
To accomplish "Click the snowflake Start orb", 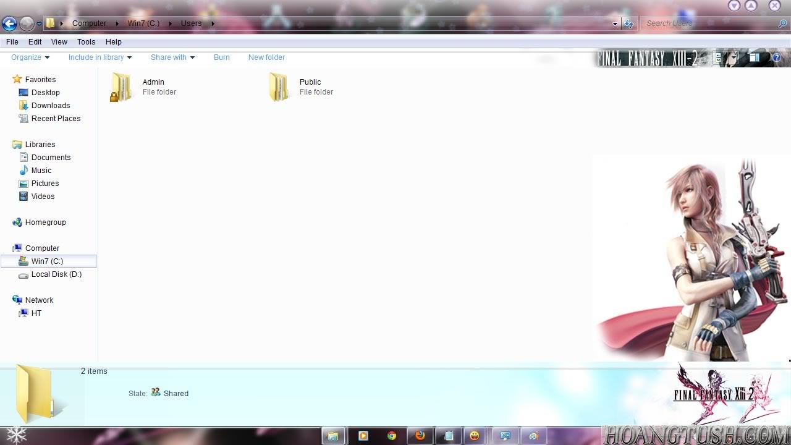I will click(16, 435).
